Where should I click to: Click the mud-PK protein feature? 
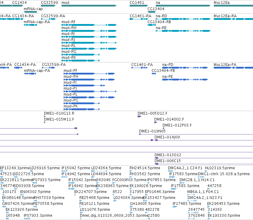pos(82,109)
